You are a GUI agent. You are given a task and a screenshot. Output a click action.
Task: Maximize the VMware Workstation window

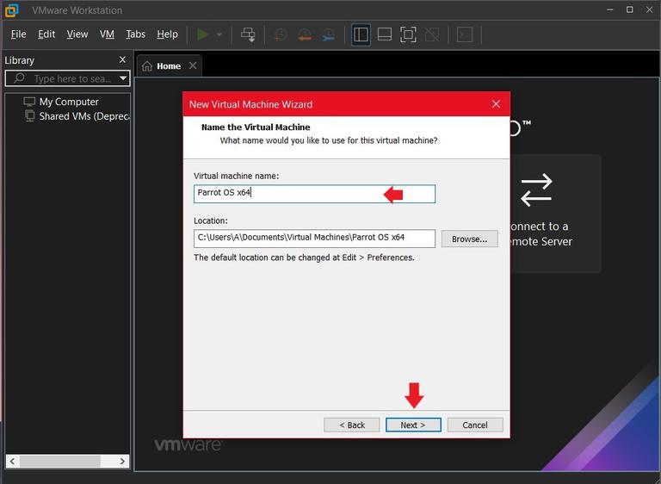coord(629,9)
